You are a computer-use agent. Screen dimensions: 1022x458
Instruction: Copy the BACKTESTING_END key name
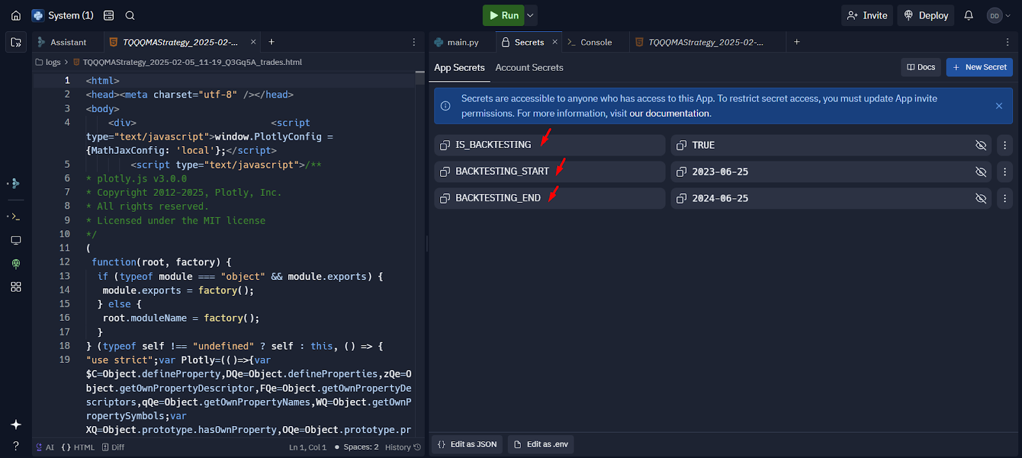point(445,198)
